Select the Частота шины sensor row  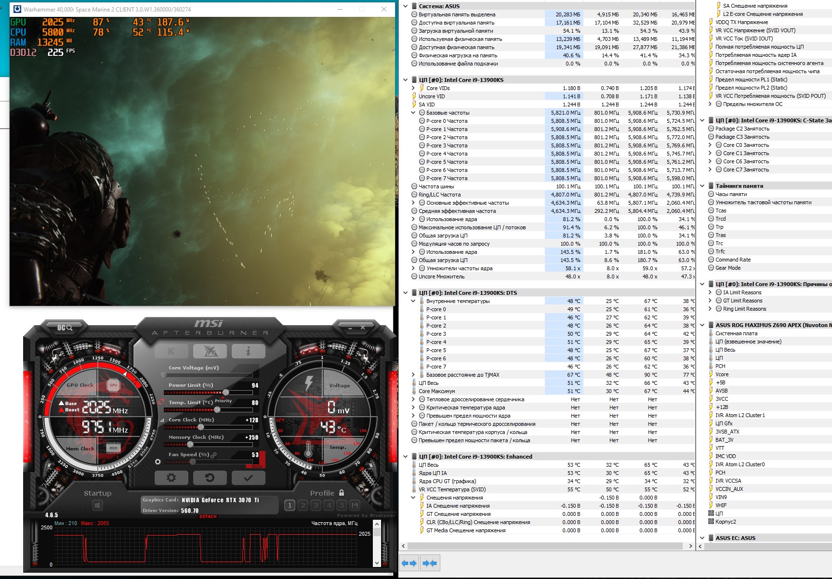pyautogui.click(x=552, y=186)
